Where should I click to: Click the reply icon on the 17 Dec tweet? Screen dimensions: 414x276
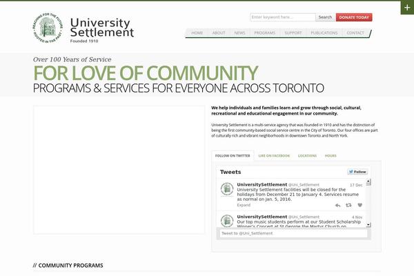pyautogui.click(x=337, y=205)
